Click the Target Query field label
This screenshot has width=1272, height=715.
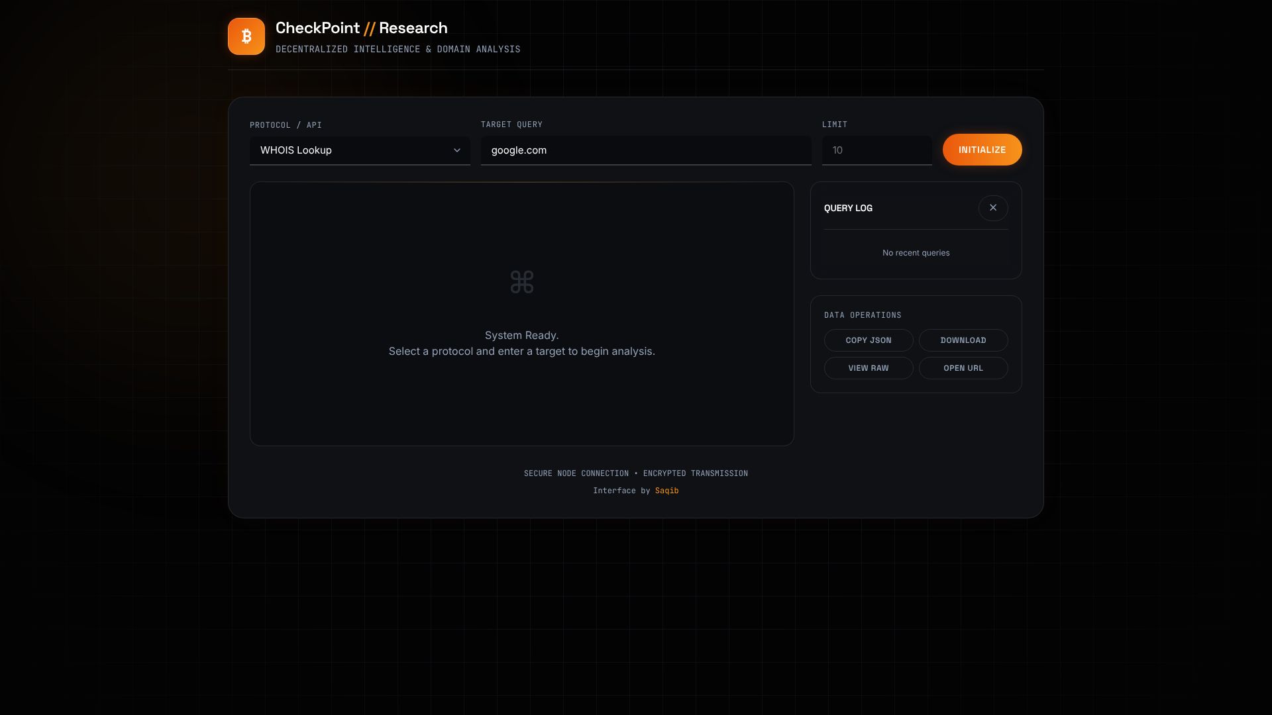pyautogui.click(x=511, y=124)
